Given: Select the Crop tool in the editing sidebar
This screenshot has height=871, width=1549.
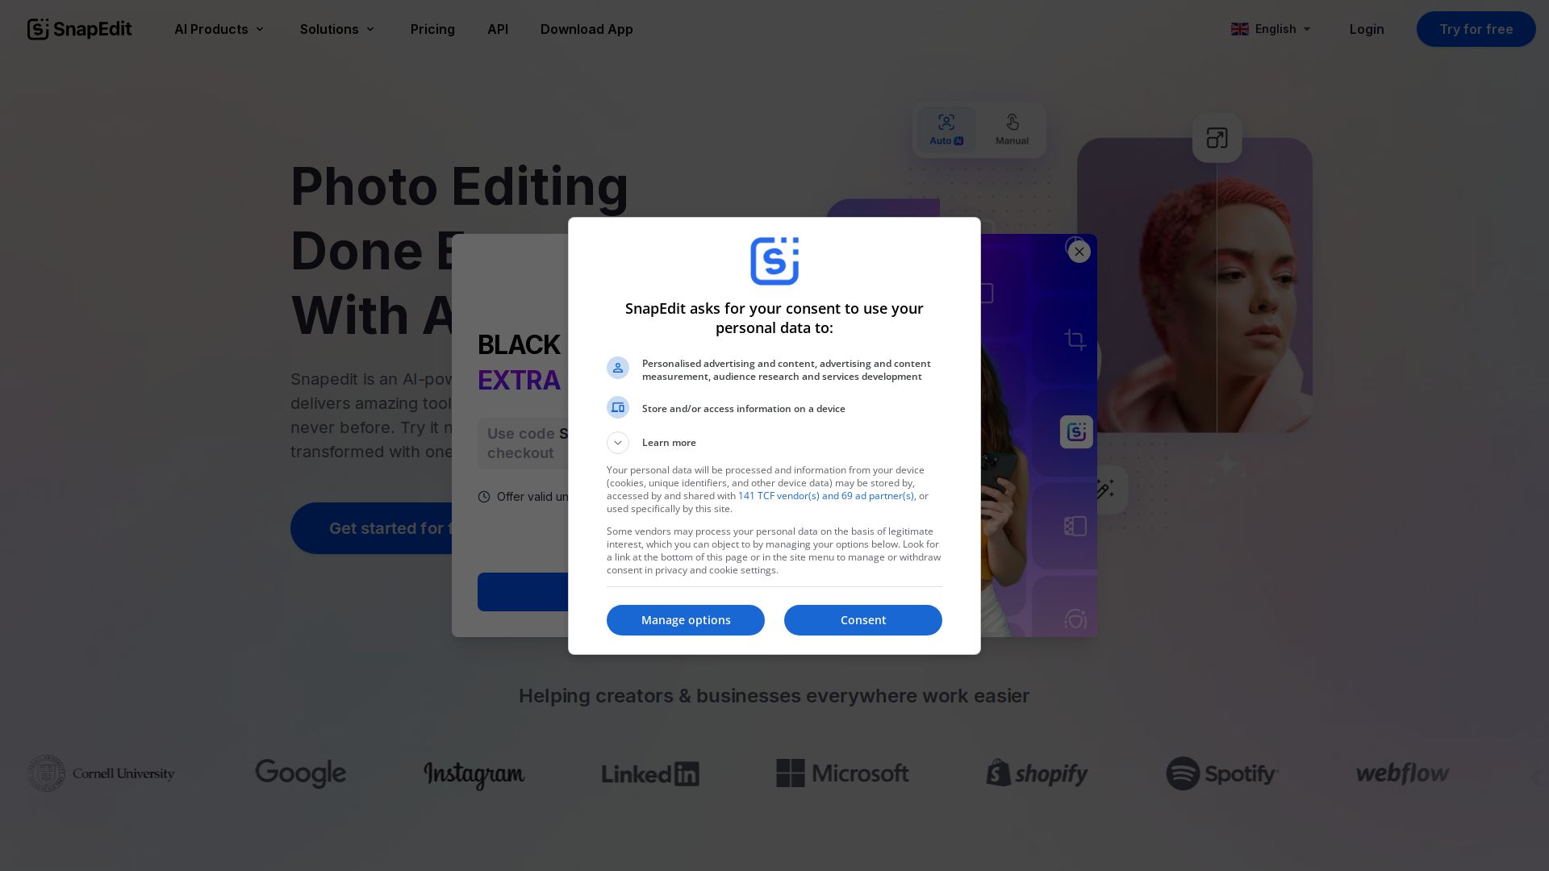Looking at the screenshot, I should (1075, 340).
